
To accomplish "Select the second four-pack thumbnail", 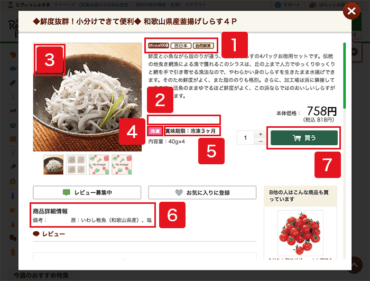I will click(76, 165).
